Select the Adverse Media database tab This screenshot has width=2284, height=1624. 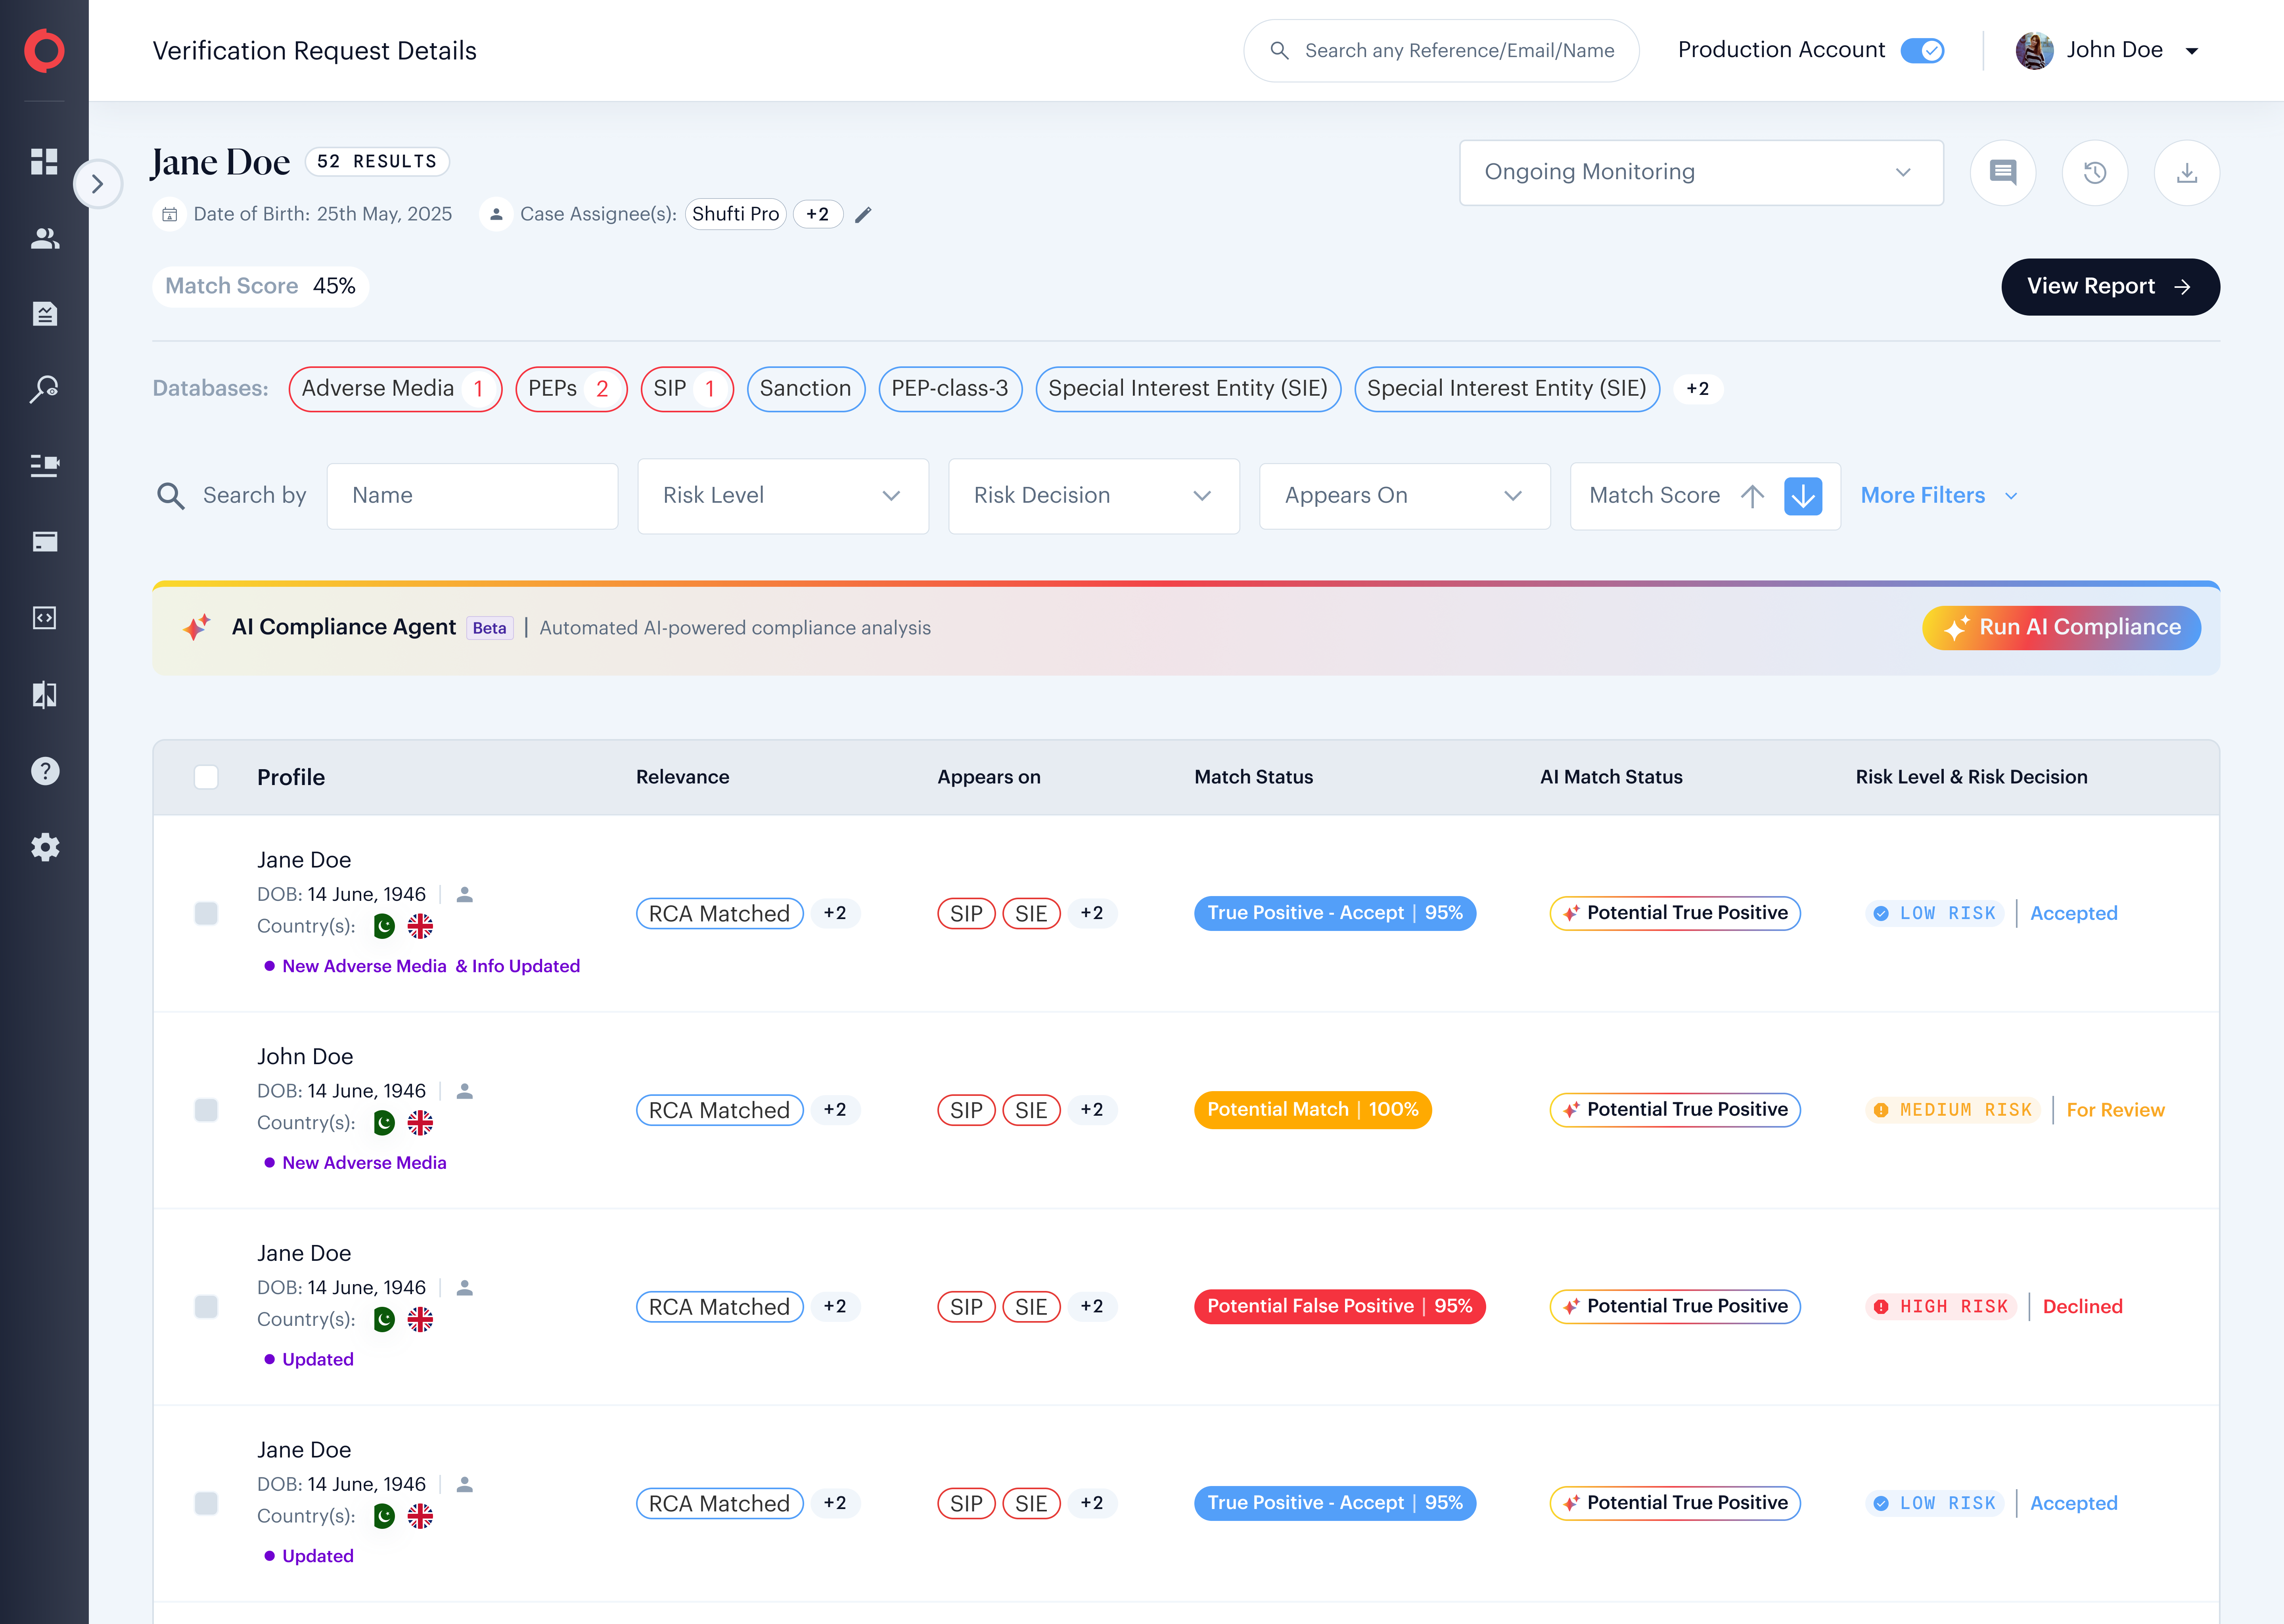pyautogui.click(x=395, y=389)
